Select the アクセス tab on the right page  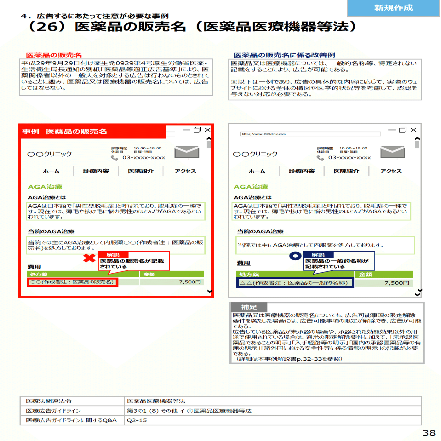click(391, 171)
